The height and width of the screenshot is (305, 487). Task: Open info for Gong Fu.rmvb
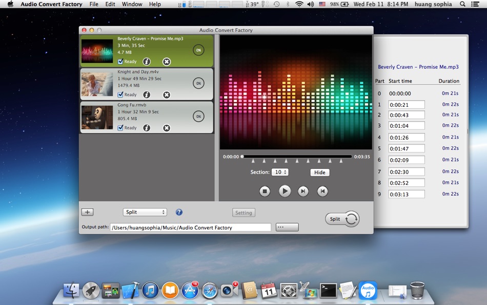tap(147, 128)
